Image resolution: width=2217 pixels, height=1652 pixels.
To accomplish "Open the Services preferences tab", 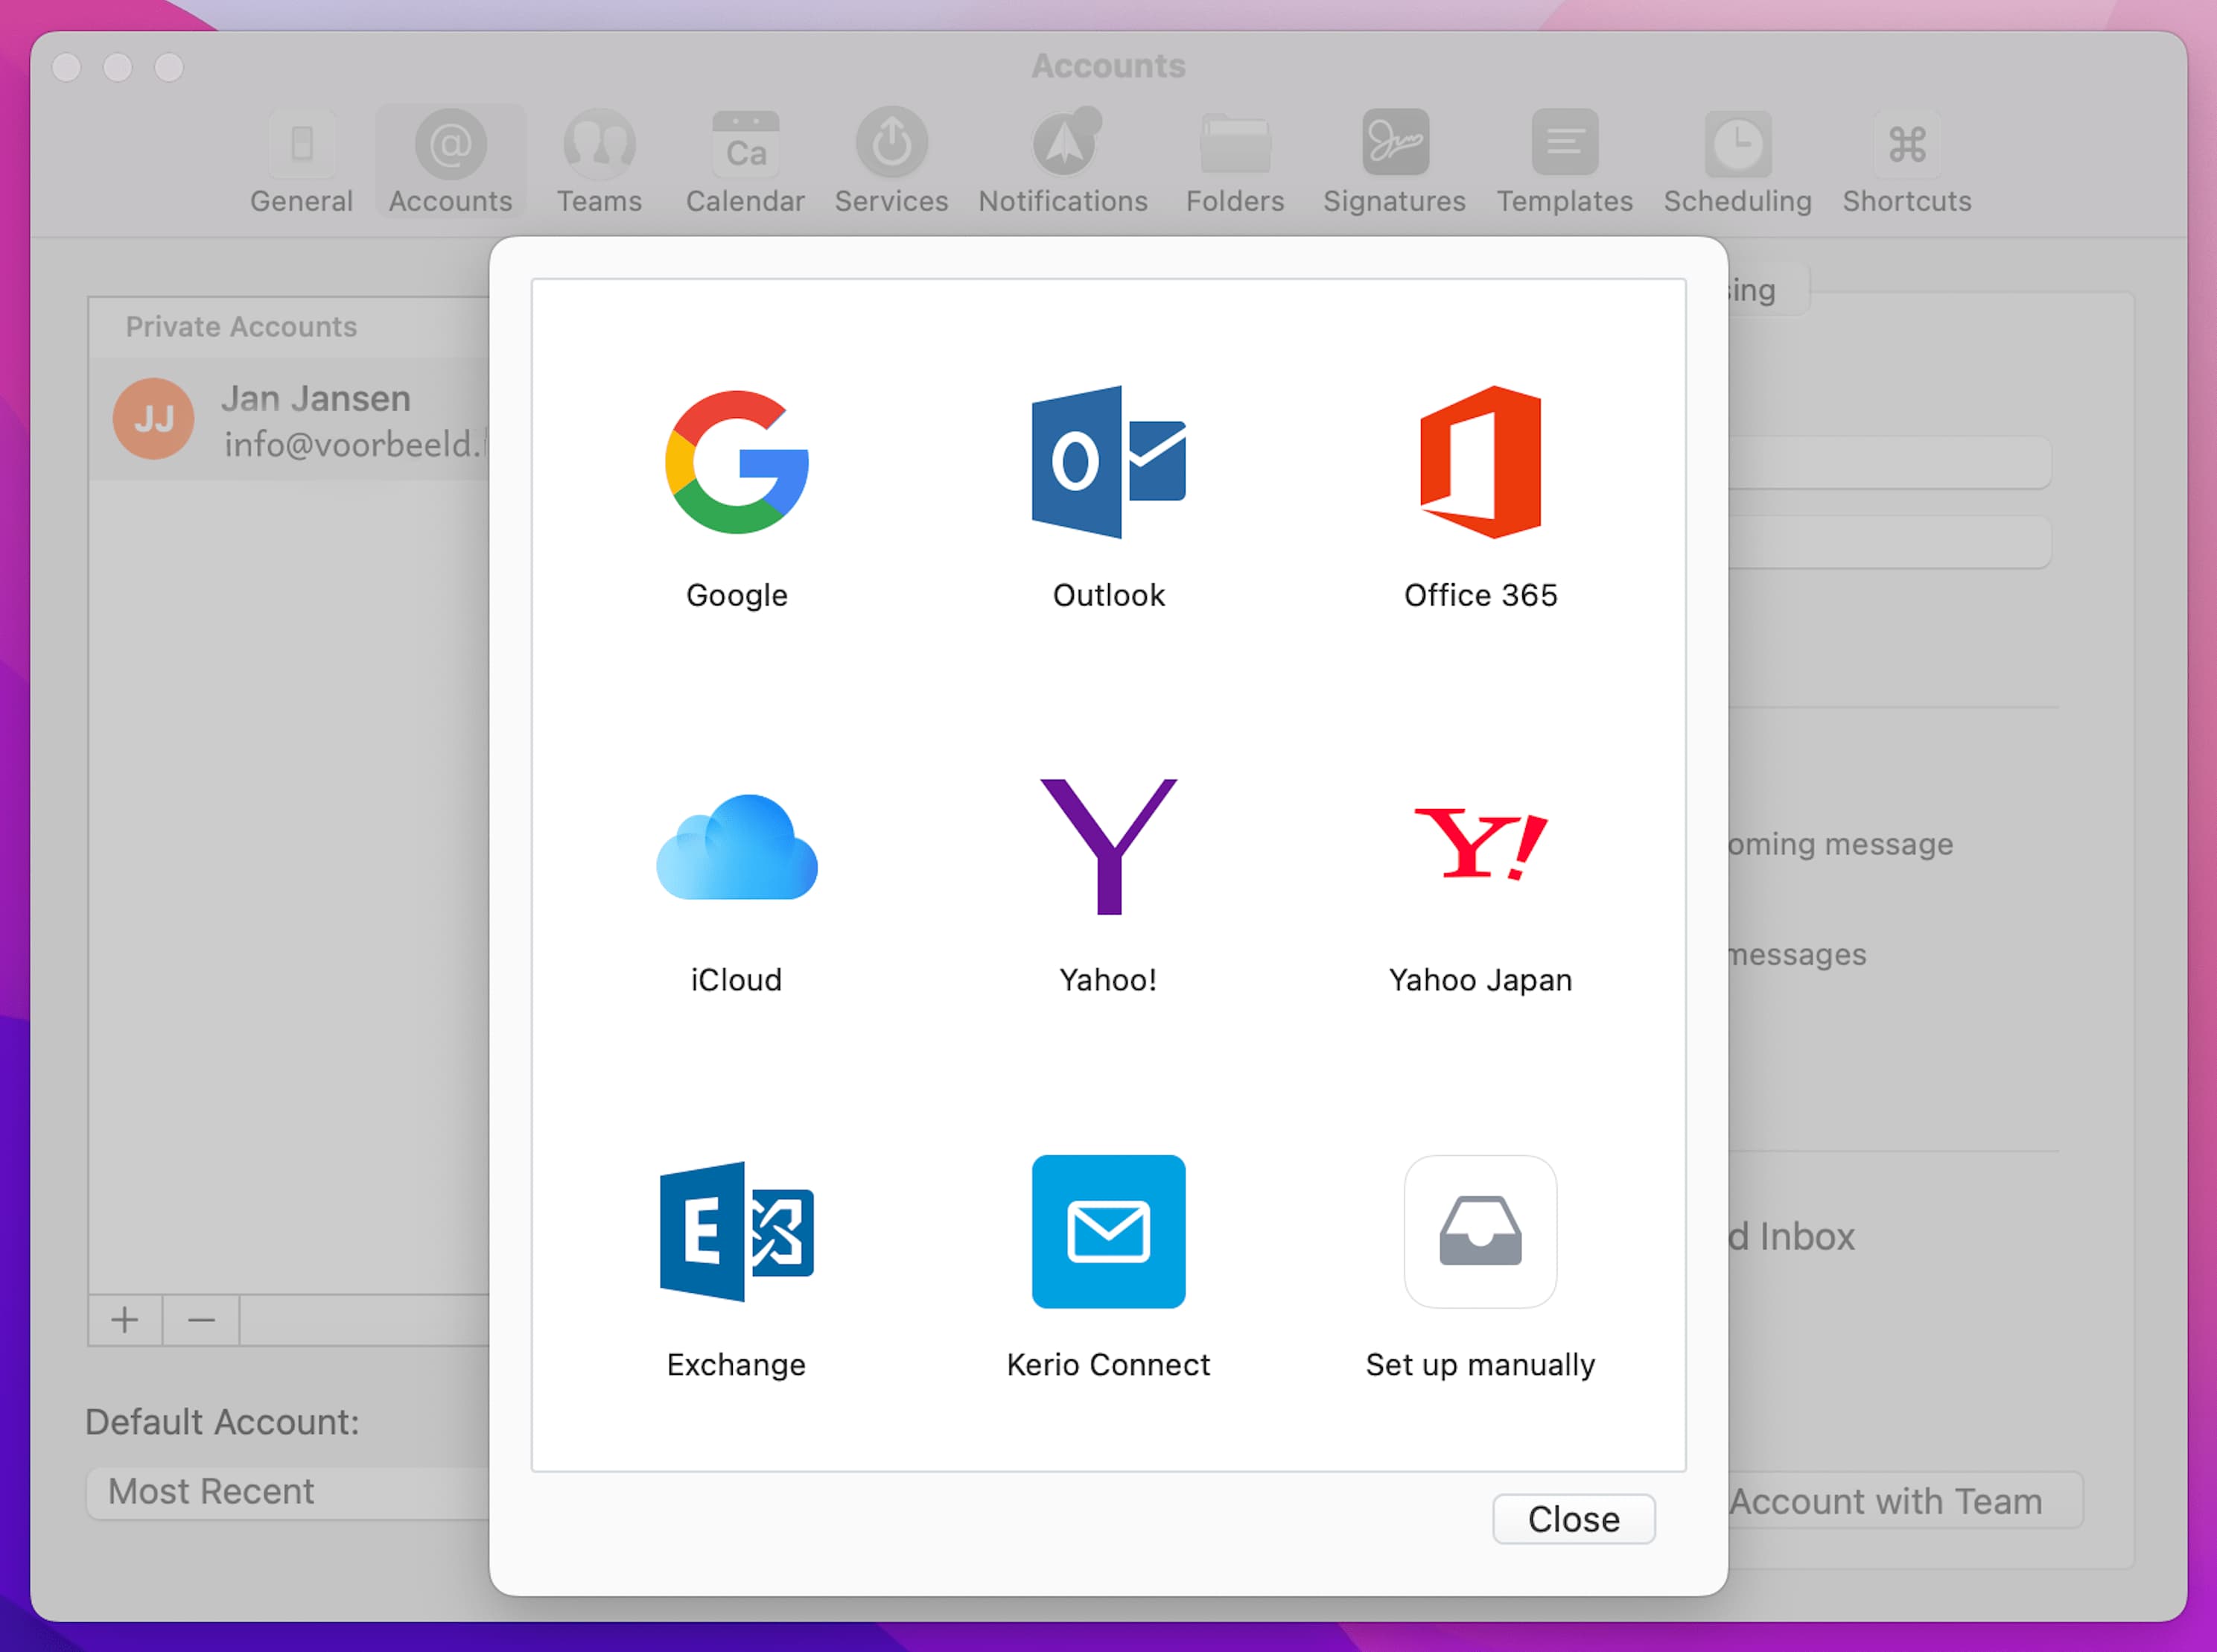I will point(891,162).
